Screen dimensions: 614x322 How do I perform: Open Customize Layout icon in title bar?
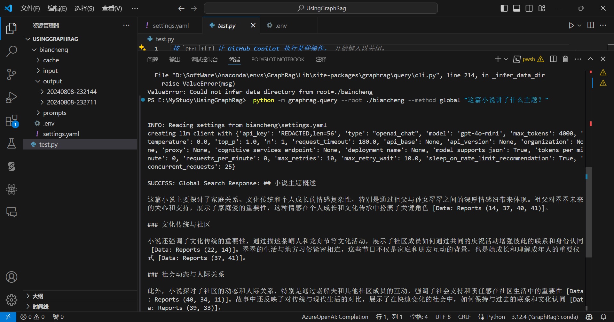point(542,8)
